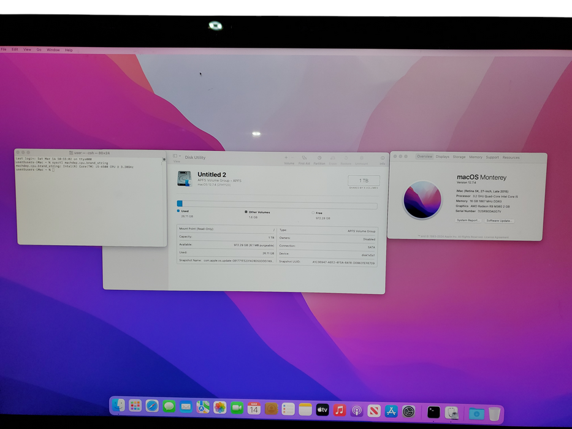Image resolution: width=572 pixels, height=429 pixels.
Task: Click Restore in Disk Utility toolbar
Action: (x=346, y=161)
